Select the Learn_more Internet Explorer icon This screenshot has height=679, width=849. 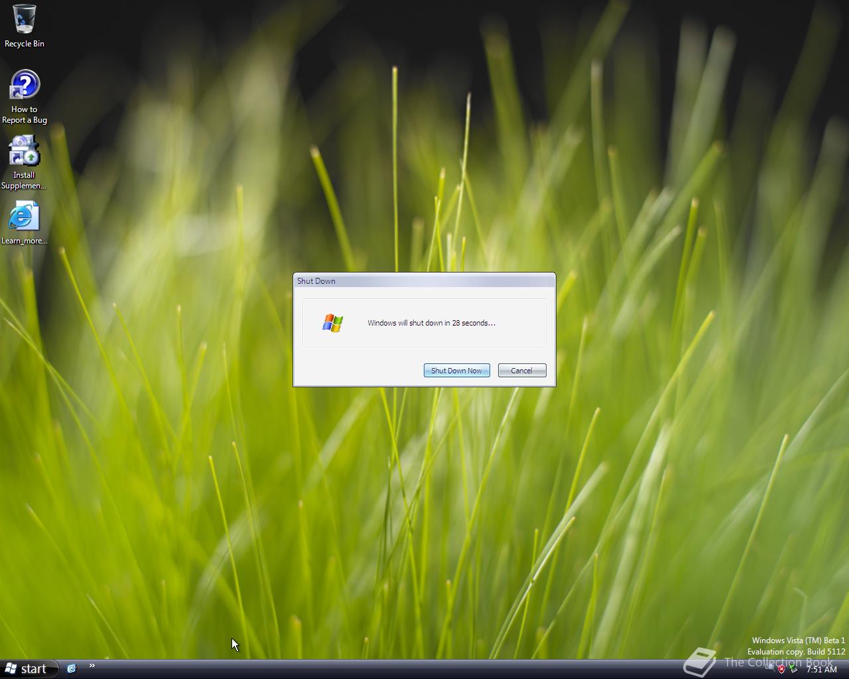pyautogui.click(x=24, y=223)
